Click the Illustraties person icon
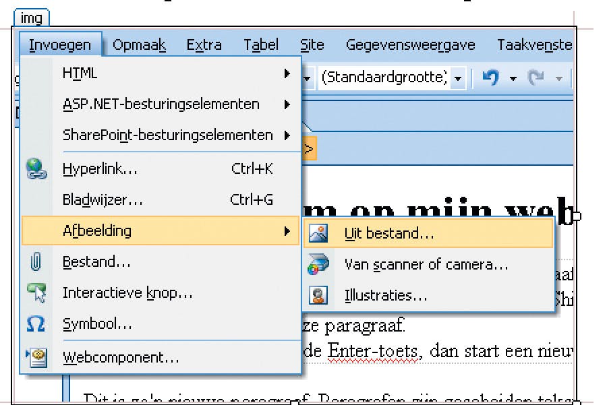 coord(317,295)
